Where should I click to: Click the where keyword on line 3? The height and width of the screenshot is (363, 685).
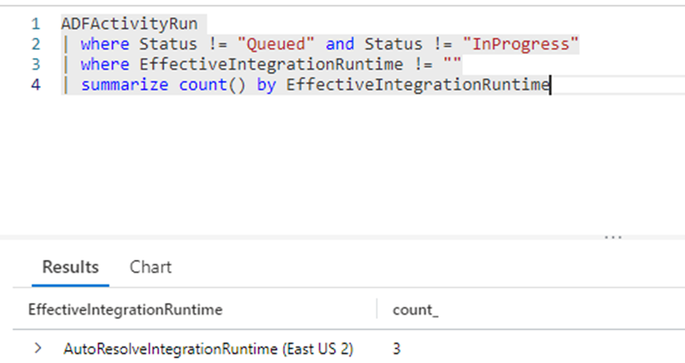[105, 65]
